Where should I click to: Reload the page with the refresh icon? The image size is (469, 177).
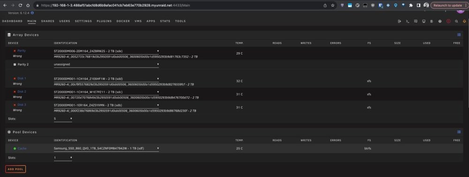coord(20,5)
